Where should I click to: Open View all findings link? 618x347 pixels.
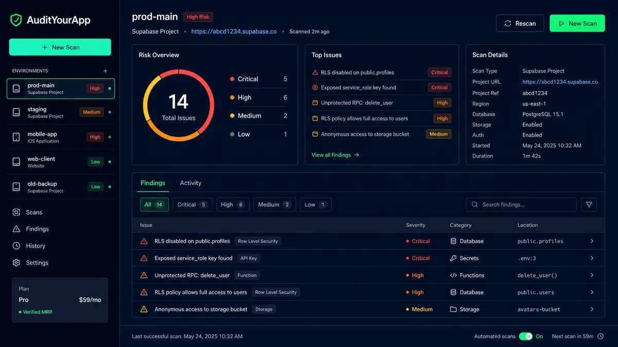coord(335,155)
